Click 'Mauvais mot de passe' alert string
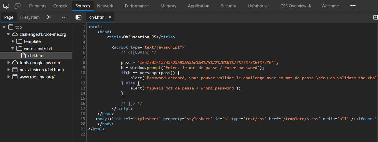 [x=190, y=88]
